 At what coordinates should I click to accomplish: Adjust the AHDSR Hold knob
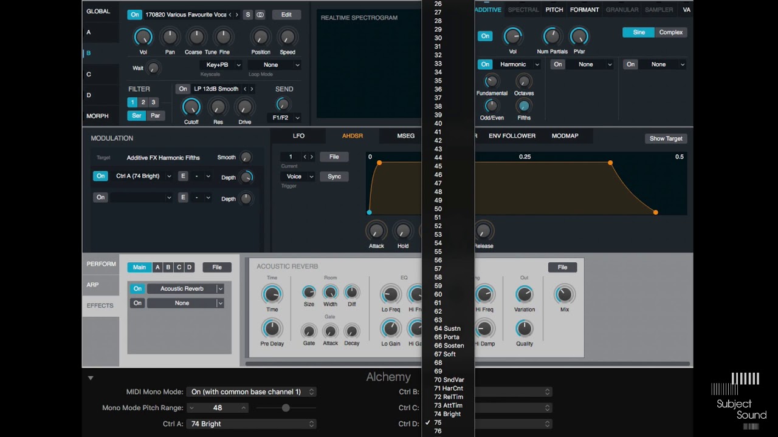(402, 231)
